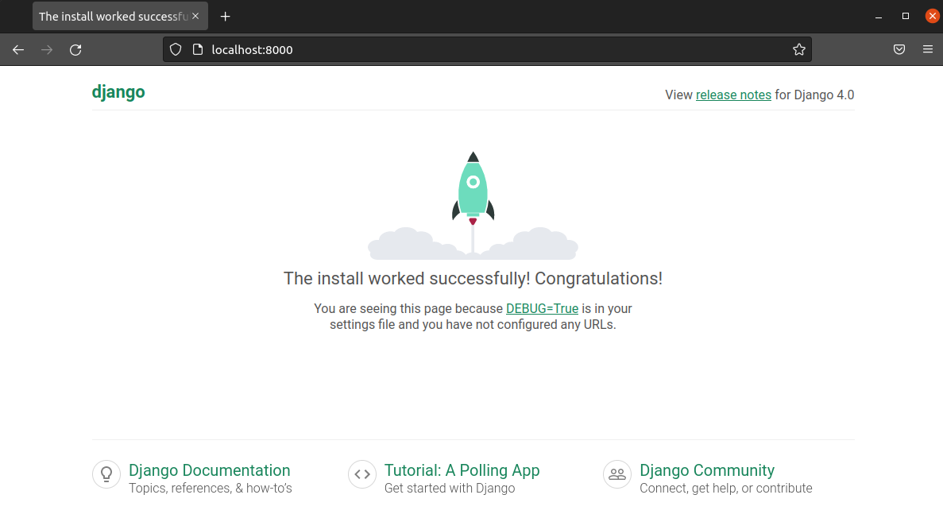Select the 'The install worked successfully' tab

pyautogui.click(x=120, y=16)
